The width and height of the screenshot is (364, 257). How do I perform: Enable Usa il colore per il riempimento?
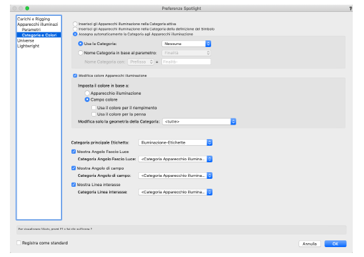[94, 108]
